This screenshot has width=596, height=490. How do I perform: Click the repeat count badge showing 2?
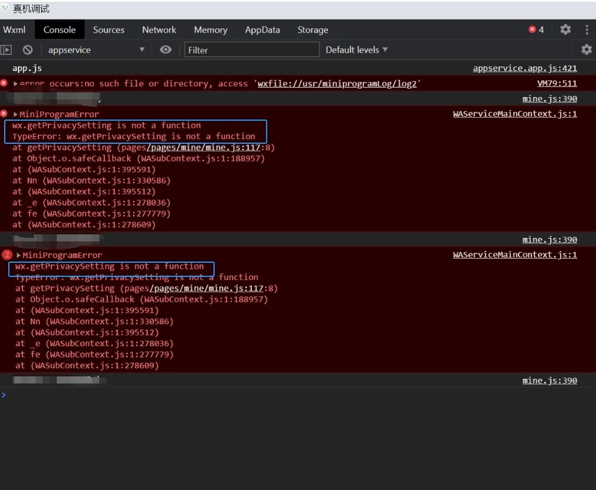point(7,255)
